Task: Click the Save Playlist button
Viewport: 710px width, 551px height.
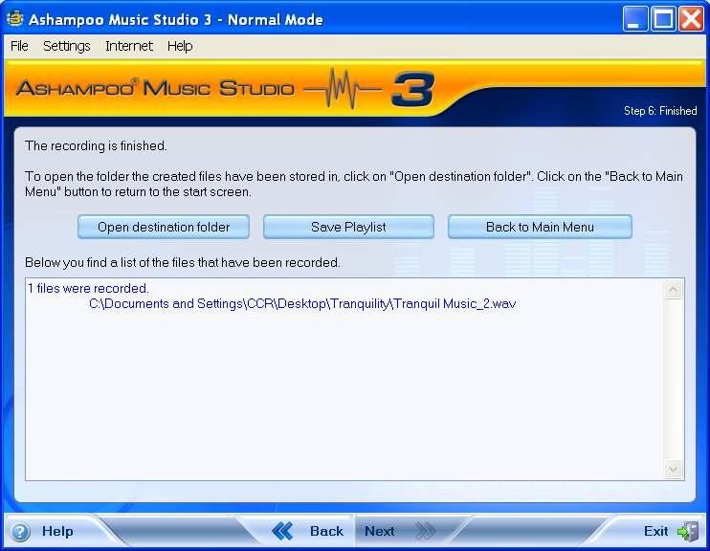Action: [x=348, y=227]
